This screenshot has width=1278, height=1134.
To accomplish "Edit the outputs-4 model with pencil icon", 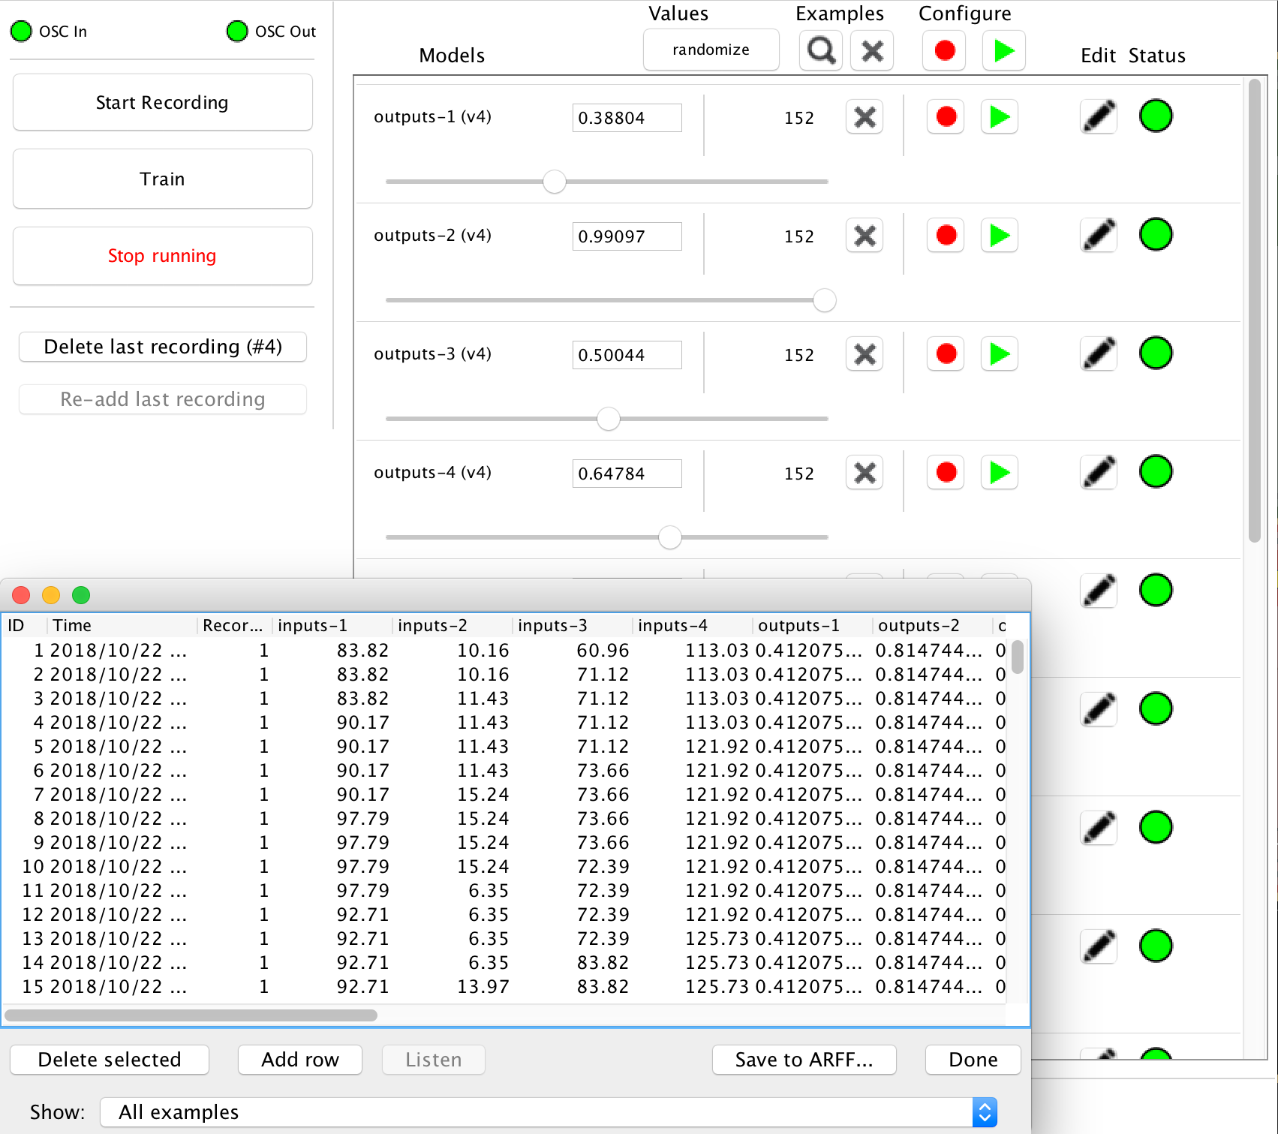I will coord(1099,473).
